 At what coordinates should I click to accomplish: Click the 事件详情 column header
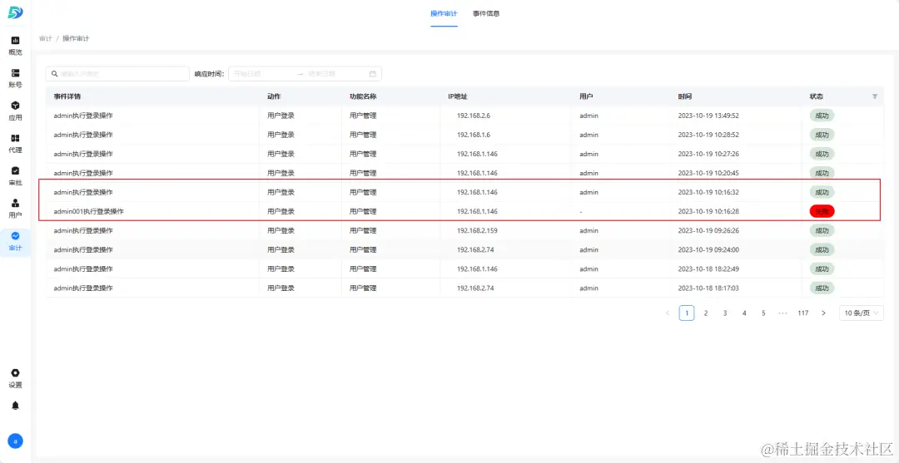[x=67, y=96]
